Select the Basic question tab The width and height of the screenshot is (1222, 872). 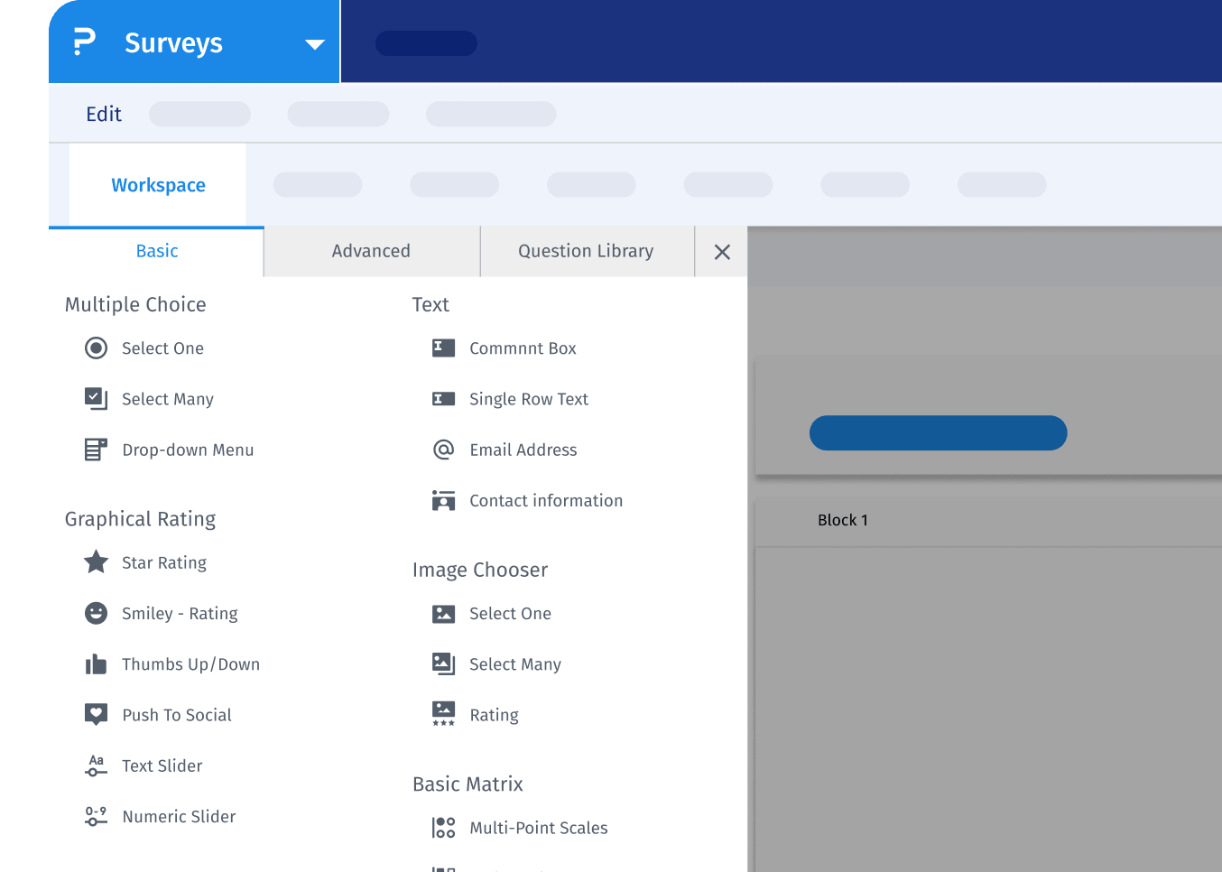[x=157, y=251]
